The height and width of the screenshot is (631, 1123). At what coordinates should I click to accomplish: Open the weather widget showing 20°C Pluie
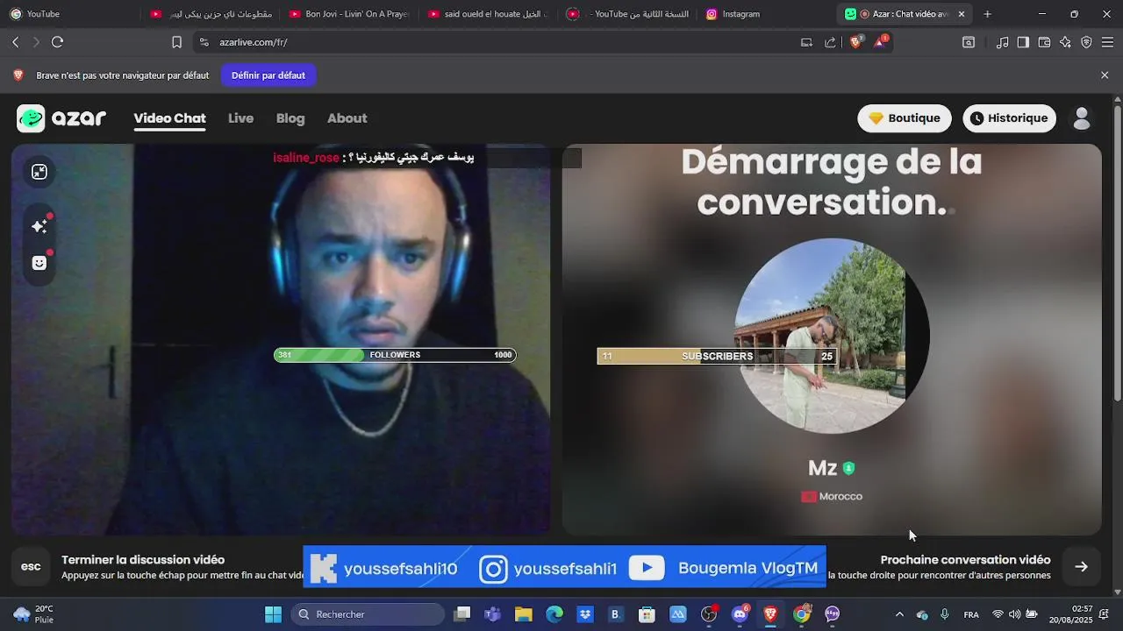[x=35, y=614]
